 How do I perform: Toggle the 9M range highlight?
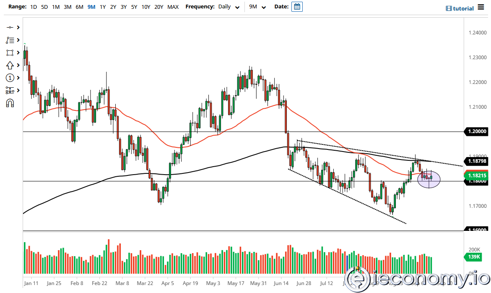91,7
